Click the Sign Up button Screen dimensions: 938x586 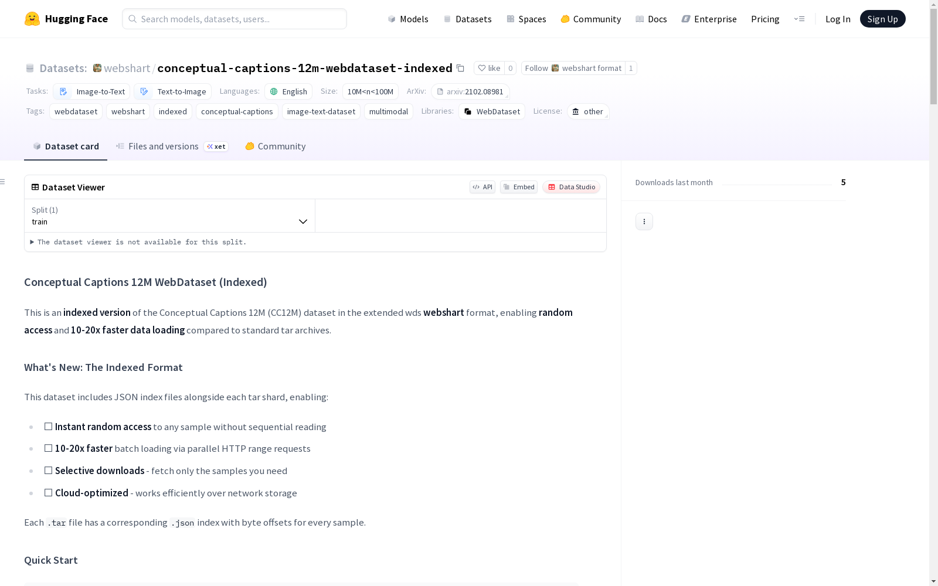click(883, 19)
